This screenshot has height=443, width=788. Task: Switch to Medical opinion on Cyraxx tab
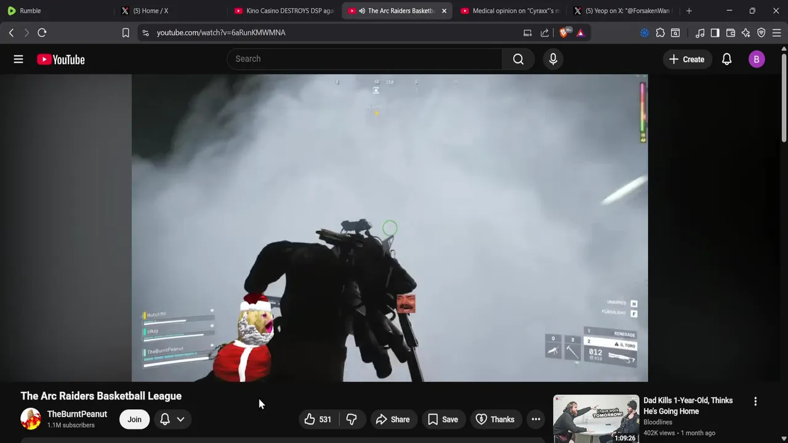(x=510, y=10)
